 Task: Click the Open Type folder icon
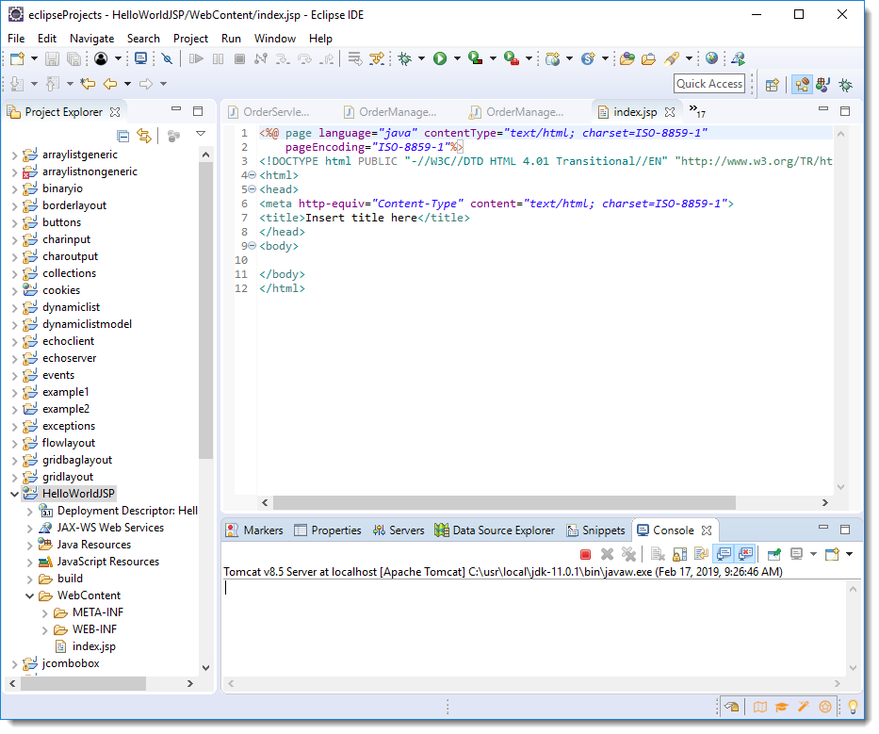point(627,58)
